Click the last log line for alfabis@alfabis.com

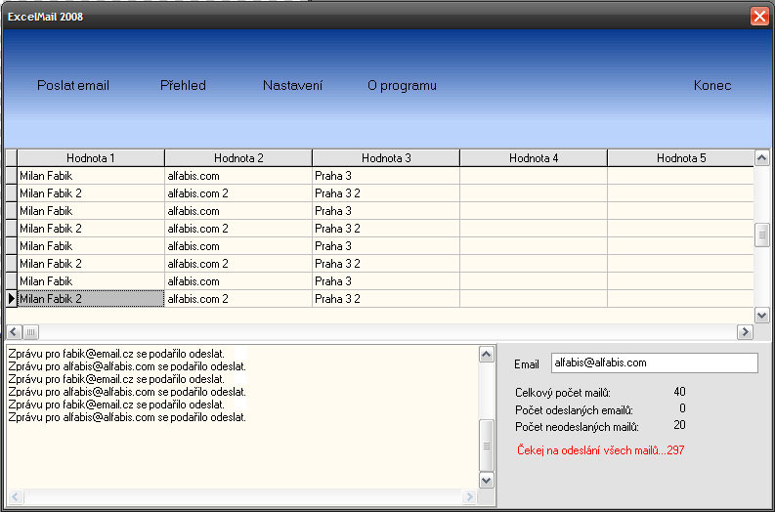pos(127,417)
